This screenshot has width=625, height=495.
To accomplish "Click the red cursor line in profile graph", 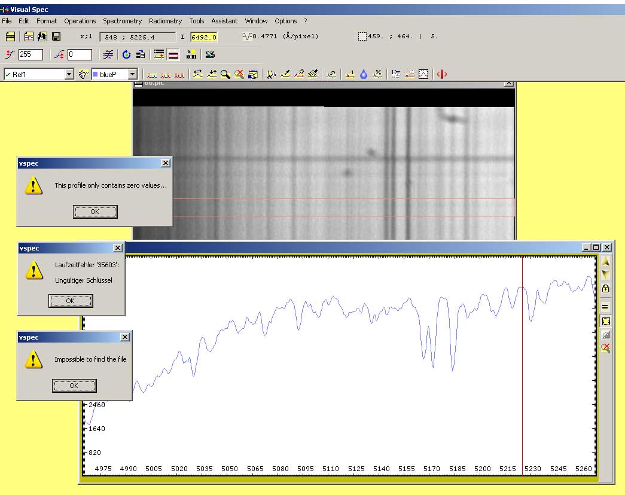I will point(523,359).
